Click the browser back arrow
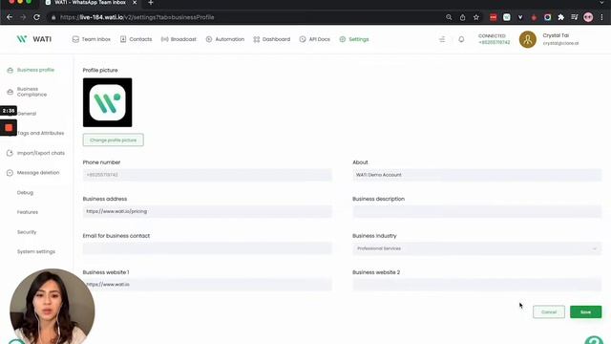The height and width of the screenshot is (344, 611). (x=10, y=17)
